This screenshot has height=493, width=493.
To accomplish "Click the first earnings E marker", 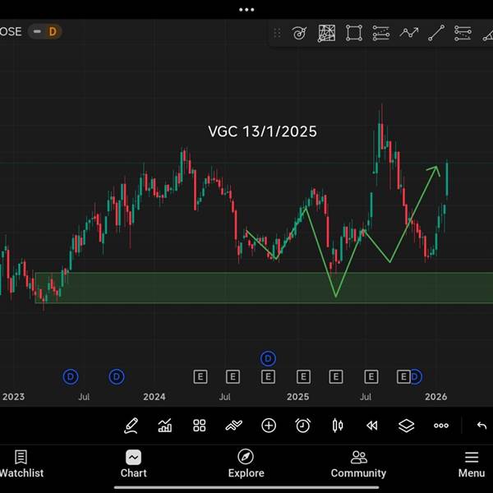I will click(x=200, y=376).
